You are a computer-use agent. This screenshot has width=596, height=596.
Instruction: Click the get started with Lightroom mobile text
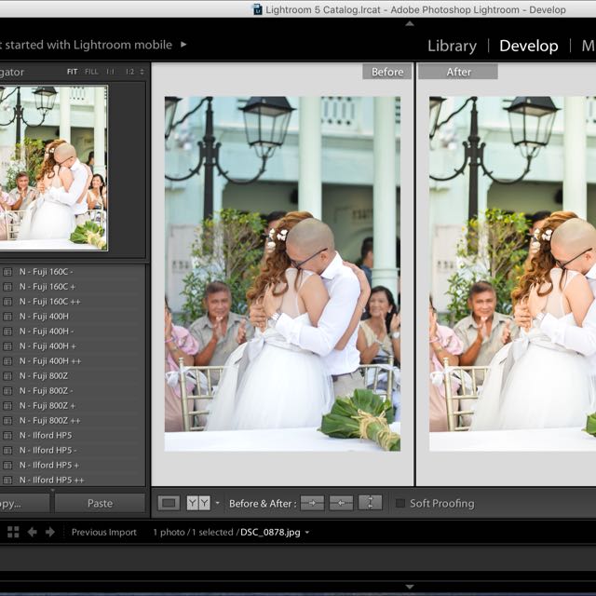[87, 45]
